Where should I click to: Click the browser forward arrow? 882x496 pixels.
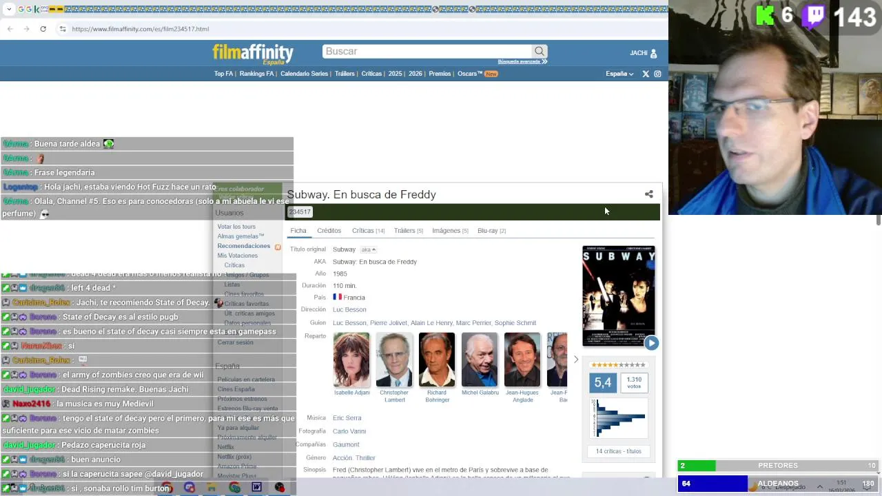coord(26,29)
